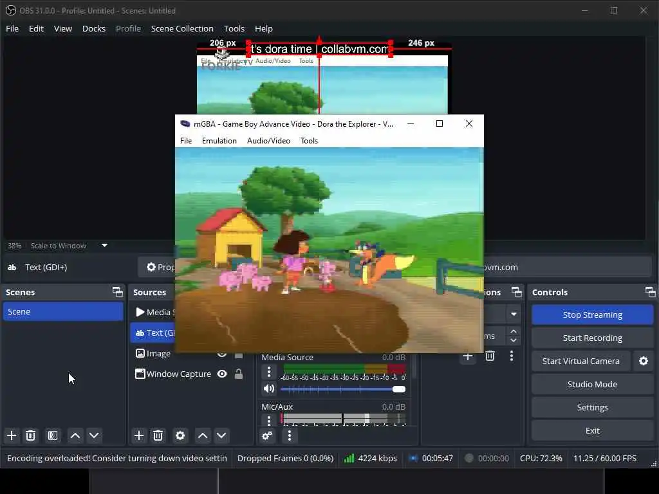Open the OBS Tools menu
The image size is (659, 494).
234,28
